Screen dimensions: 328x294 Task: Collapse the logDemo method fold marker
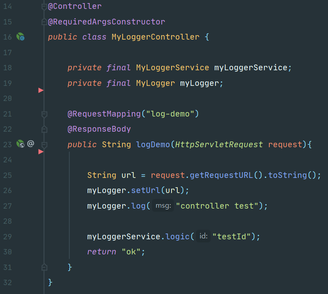tap(44, 145)
